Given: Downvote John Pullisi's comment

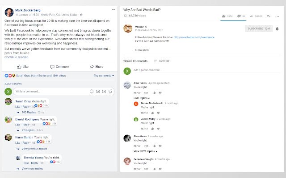Looking at the screenshot, I should point(160,93).
